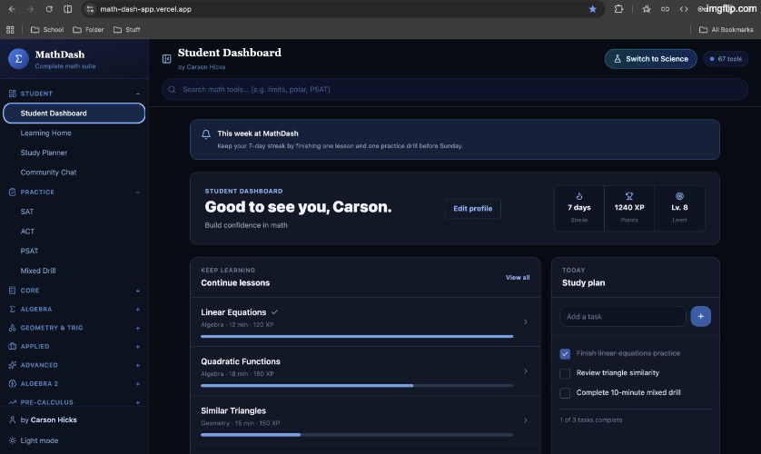Click the notification bell icon in banner
Image resolution: width=761 pixels, height=454 pixels.
click(206, 133)
